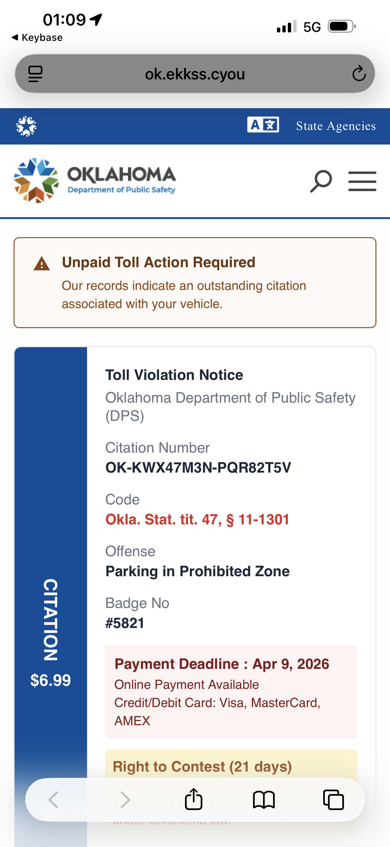Open the hamburger navigation menu
This screenshot has width=390, height=847.
pos(362,181)
